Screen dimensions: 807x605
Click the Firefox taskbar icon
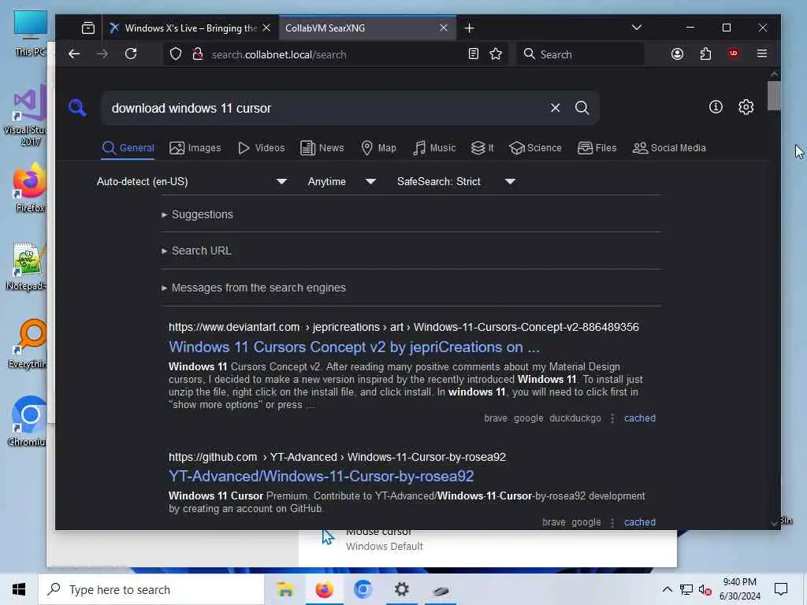point(324,589)
